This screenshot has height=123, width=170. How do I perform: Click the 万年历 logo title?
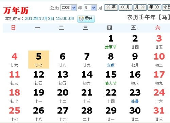[x=16, y=11]
